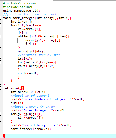
Task: Click the 'cin>>array[j];' statement
Action: (31, 118)
